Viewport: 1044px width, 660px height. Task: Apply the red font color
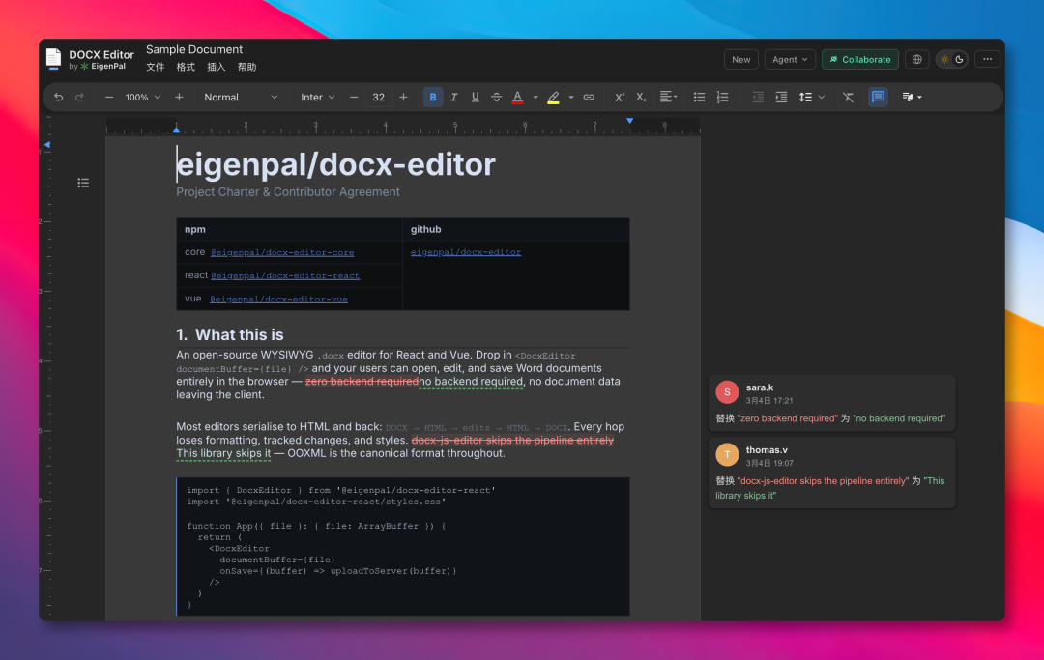point(517,98)
